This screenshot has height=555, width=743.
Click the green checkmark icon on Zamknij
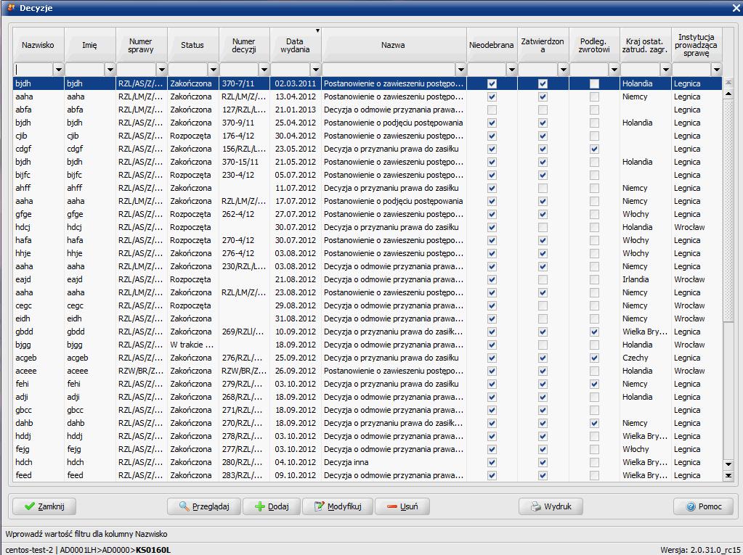(x=29, y=506)
